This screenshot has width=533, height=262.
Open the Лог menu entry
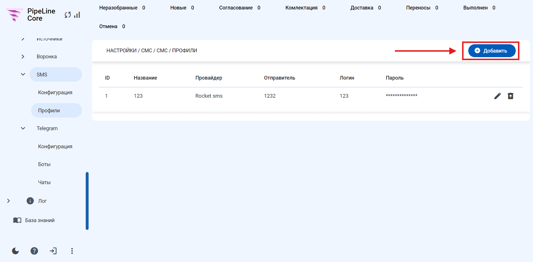click(x=42, y=201)
